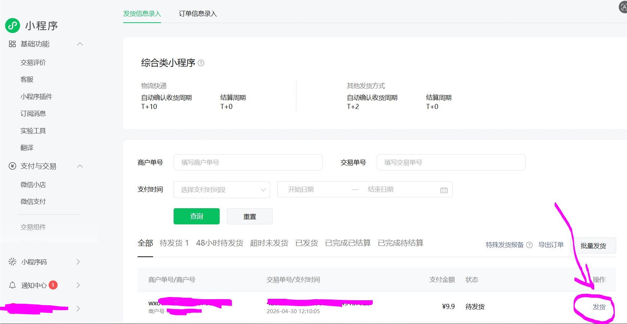Expand the 小程序码 menu arrow
Image resolution: width=627 pixels, height=324 pixels.
coord(78,262)
